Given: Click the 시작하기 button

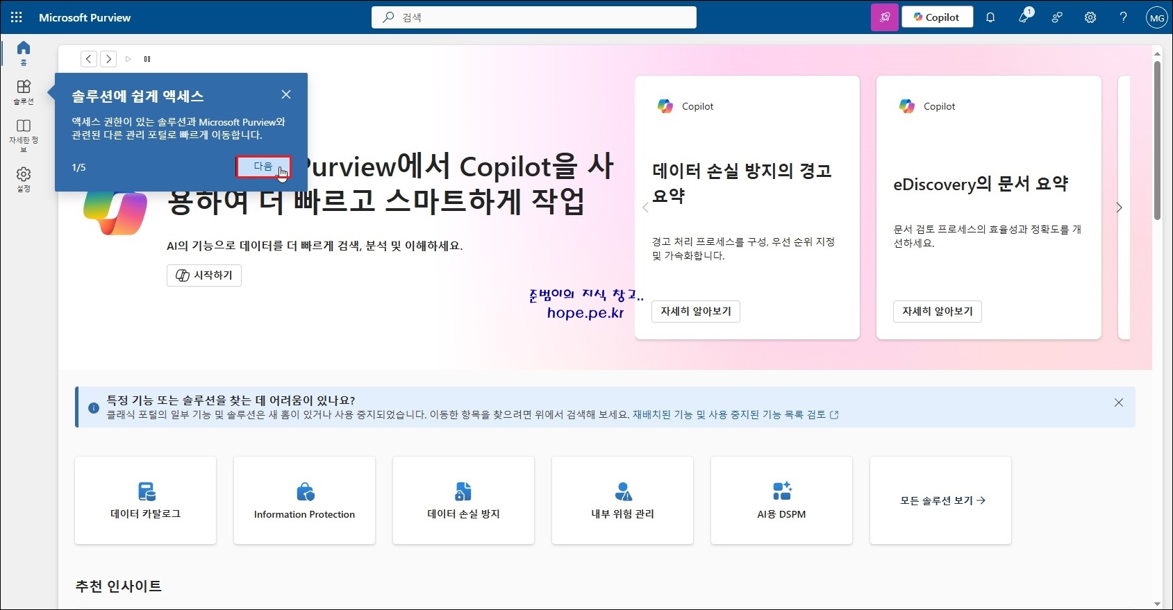Looking at the screenshot, I should 204,276.
